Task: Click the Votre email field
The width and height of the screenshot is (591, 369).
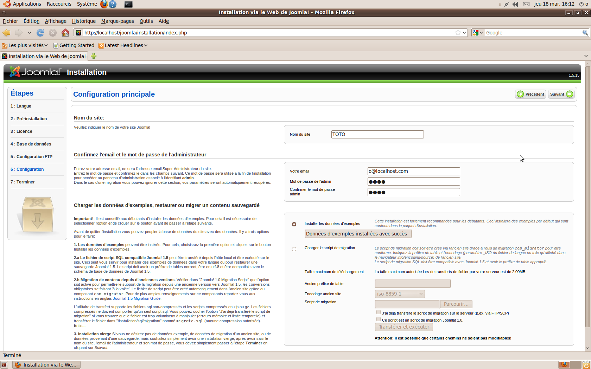Action: (x=414, y=171)
